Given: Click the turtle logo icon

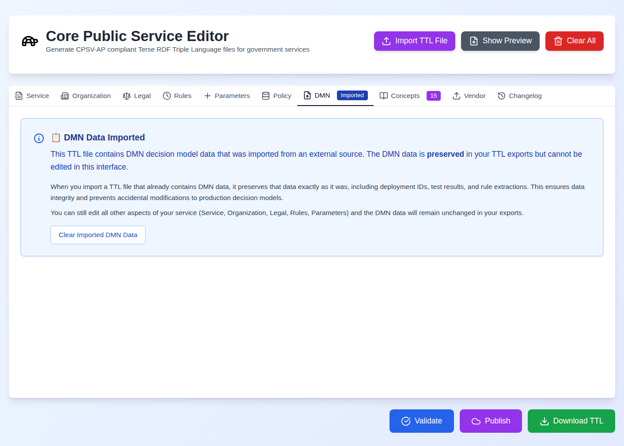Looking at the screenshot, I should (30, 41).
